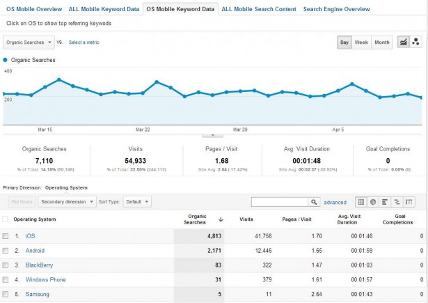Collapse the chart with the handle arrow
Image resolution: width=428 pixels, height=303 pixels.
[213, 136]
